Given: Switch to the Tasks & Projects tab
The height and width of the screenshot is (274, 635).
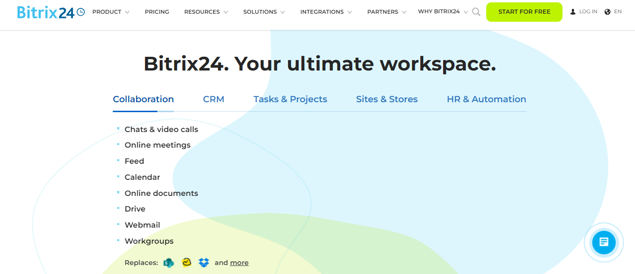Looking at the screenshot, I should pos(290,99).
